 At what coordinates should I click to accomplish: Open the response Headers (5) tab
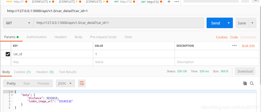coord(45,72)
